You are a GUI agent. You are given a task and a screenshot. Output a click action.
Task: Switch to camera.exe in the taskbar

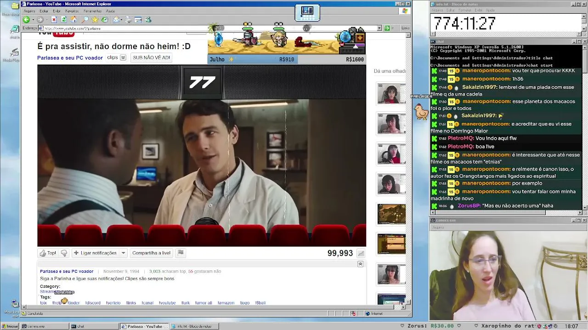44,326
